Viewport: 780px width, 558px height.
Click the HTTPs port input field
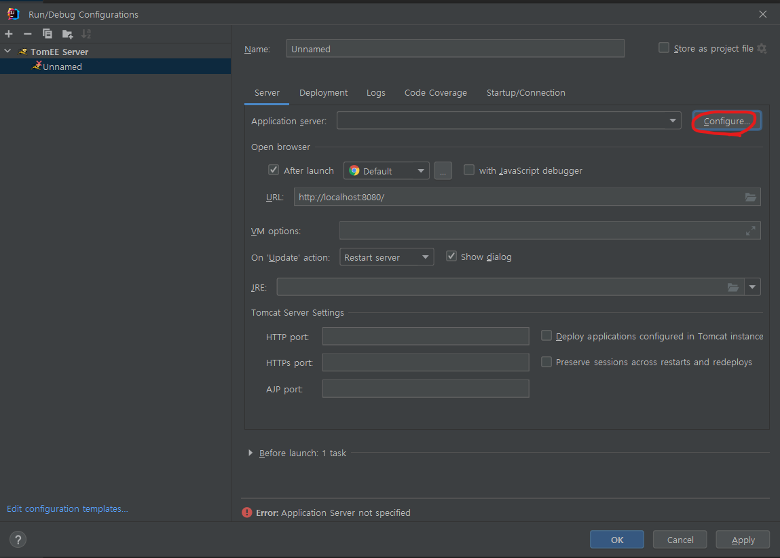(x=426, y=362)
